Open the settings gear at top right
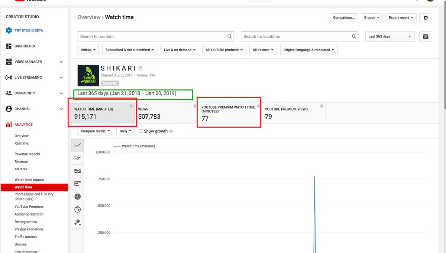446x253 pixels. coord(426,18)
